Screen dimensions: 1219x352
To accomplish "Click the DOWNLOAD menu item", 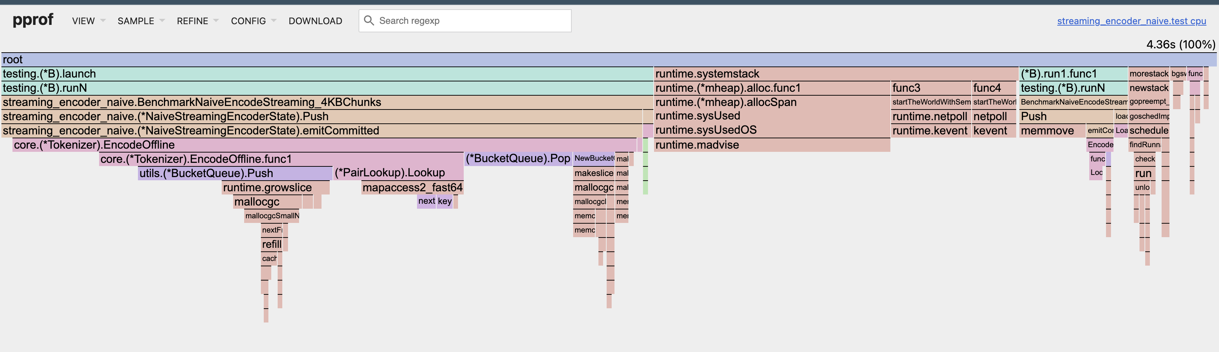I will point(315,21).
